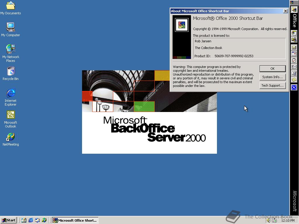The height and width of the screenshot is (224, 299).
Task: Launch Outlook Express from Quick Launch
Action: click(37, 220)
